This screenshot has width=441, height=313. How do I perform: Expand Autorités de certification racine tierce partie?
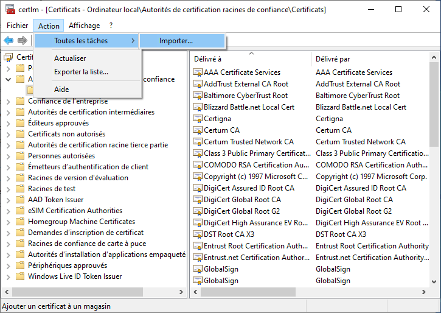(8, 146)
